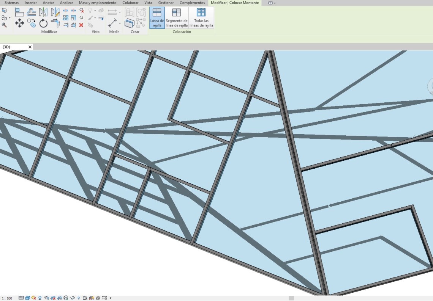Enable 'Todas las líneas de rejilla' mode
Image resolution: width=433 pixels, height=301 pixels.
pyautogui.click(x=201, y=18)
